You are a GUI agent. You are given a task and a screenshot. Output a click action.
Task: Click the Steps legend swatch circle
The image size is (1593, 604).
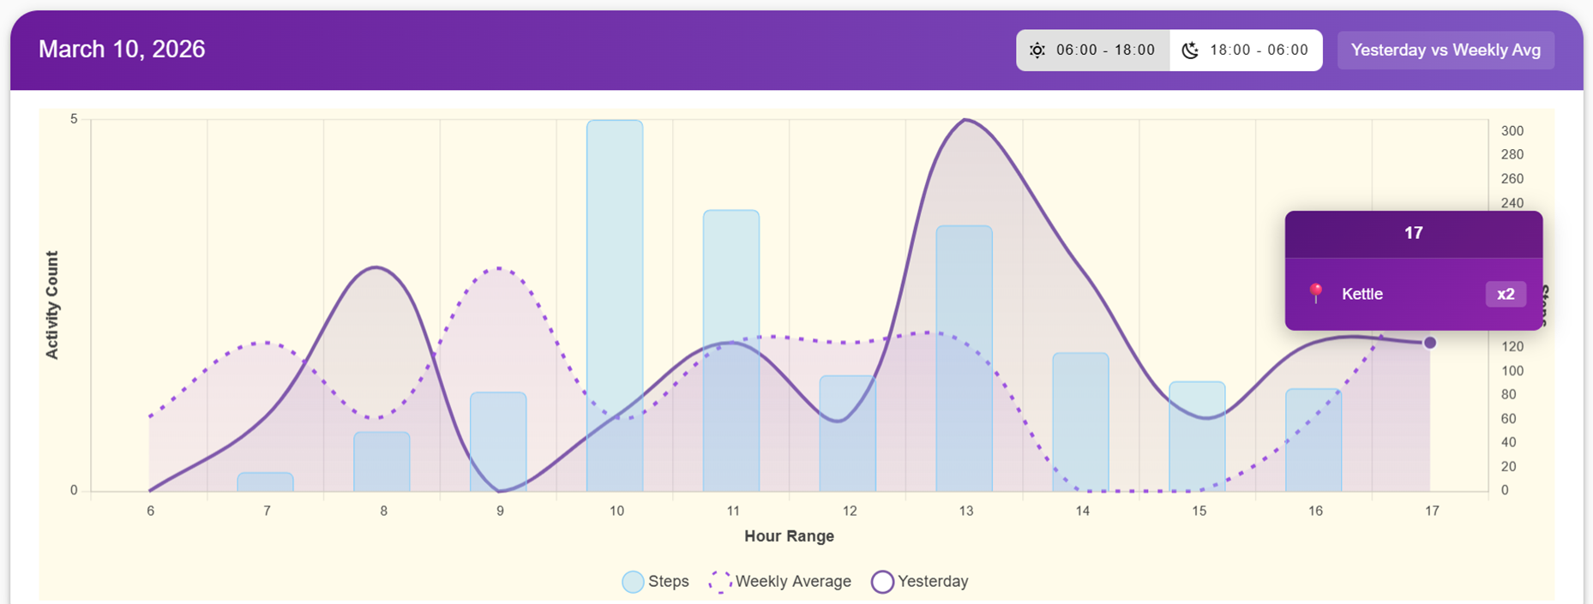[x=633, y=582]
